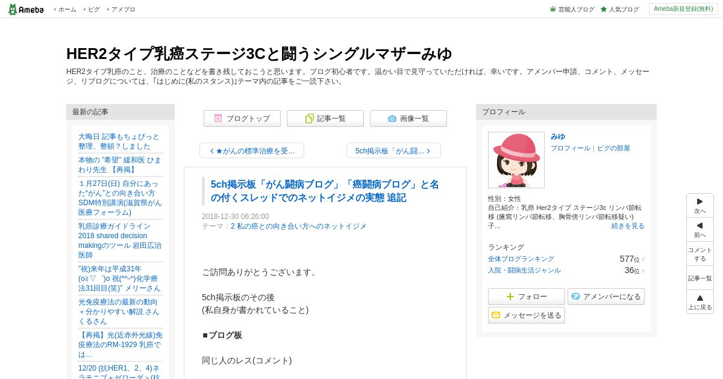Open 記事一覧 tab button
This screenshot has height=379, width=723.
(x=325, y=119)
